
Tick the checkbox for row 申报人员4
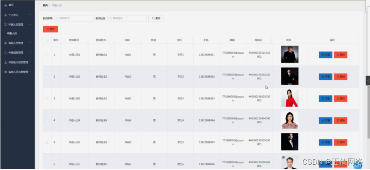[47, 120]
